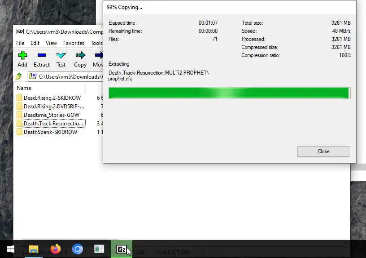Image resolution: width=366 pixels, height=258 pixels.
Task: Go up one folder level arrow icon
Action: (19, 76)
